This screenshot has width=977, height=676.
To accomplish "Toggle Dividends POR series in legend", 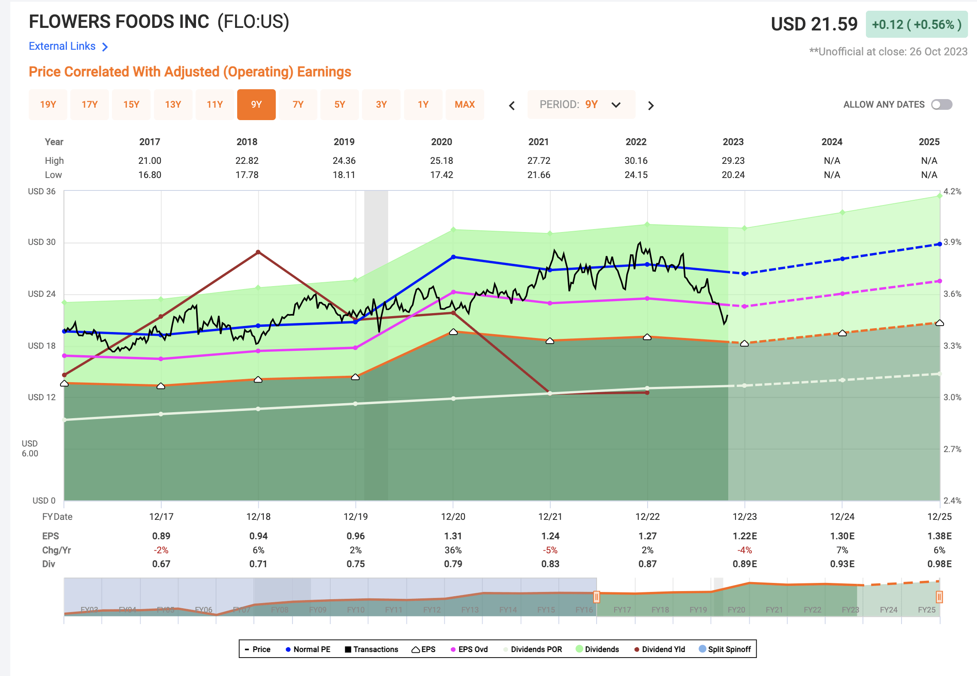I will (x=532, y=649).
